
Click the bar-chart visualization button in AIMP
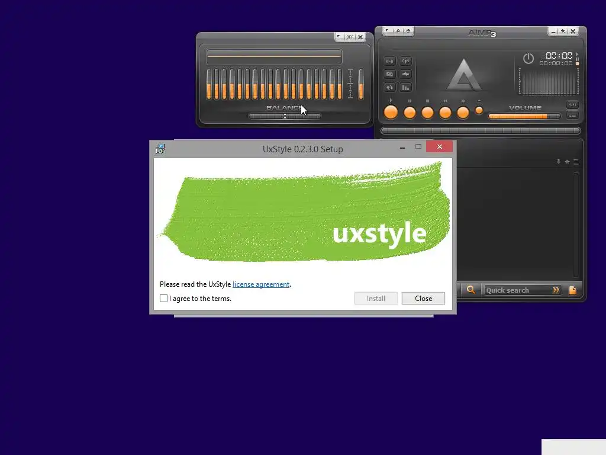click(405, 88)
